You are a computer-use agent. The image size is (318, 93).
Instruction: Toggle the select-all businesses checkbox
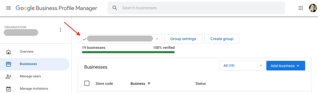87,83
